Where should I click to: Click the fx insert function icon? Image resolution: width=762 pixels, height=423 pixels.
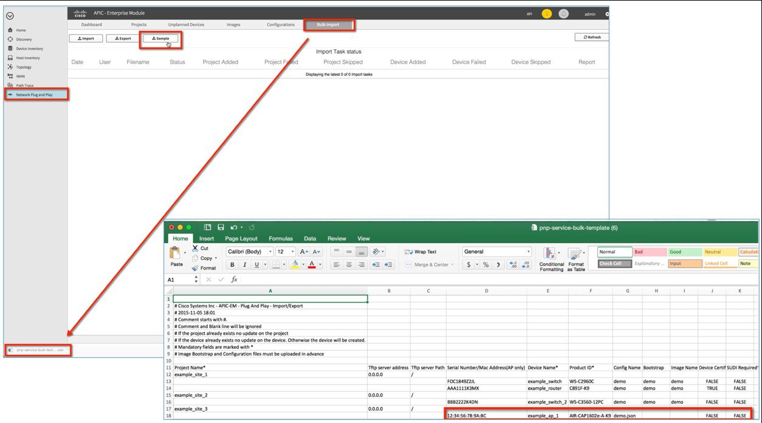(x=235, y=280)
